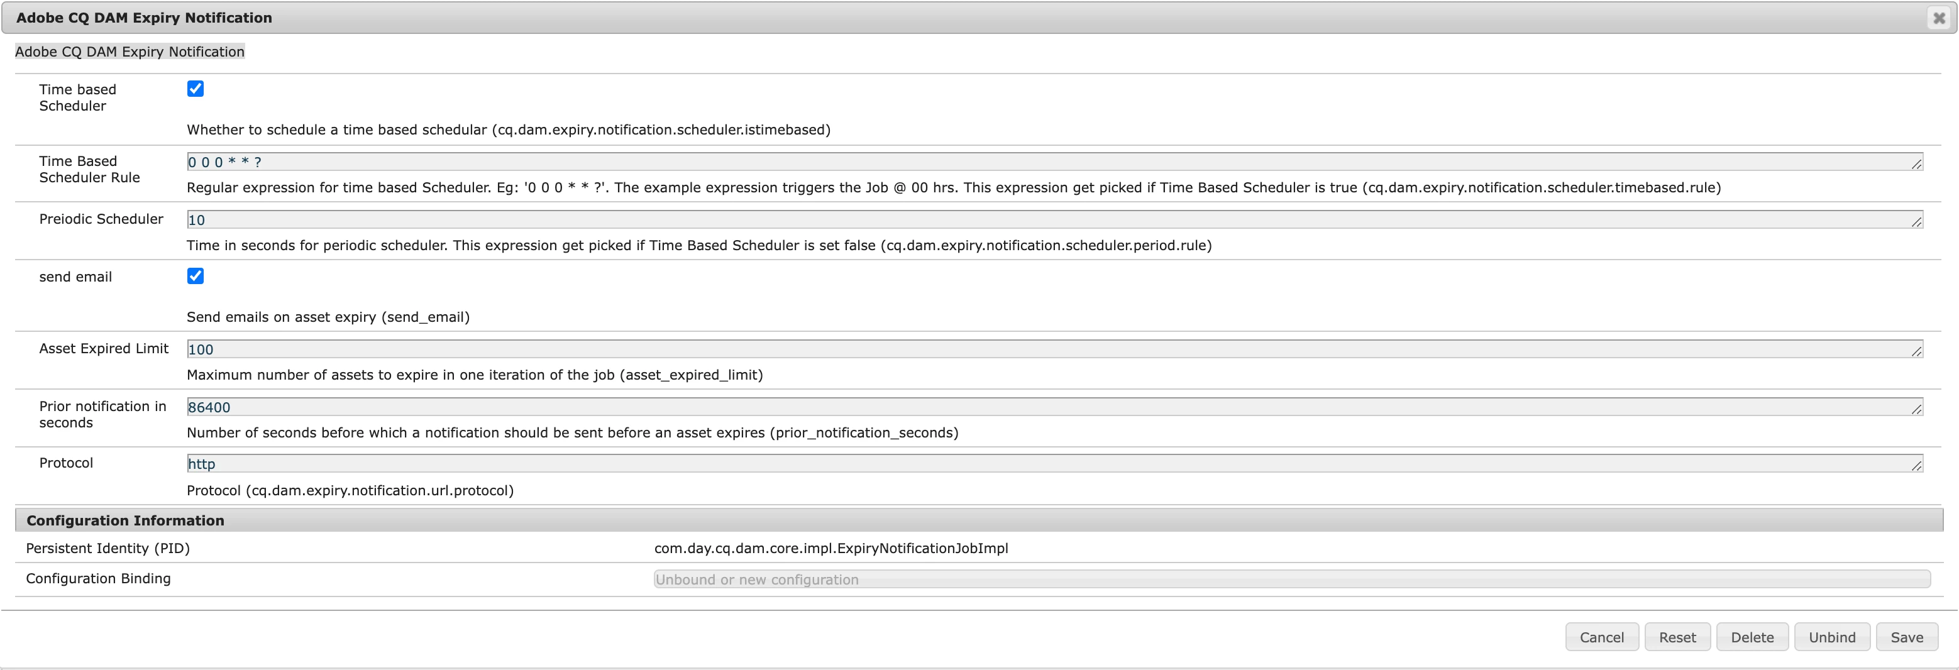Click the 'Send emails on asset expiry' description

(328, 317)
